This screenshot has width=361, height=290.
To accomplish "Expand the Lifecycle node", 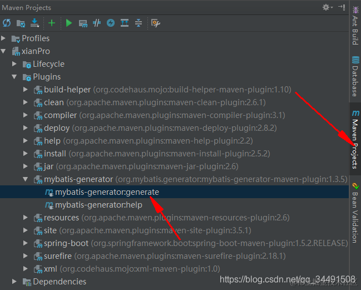I will (14, 64).
